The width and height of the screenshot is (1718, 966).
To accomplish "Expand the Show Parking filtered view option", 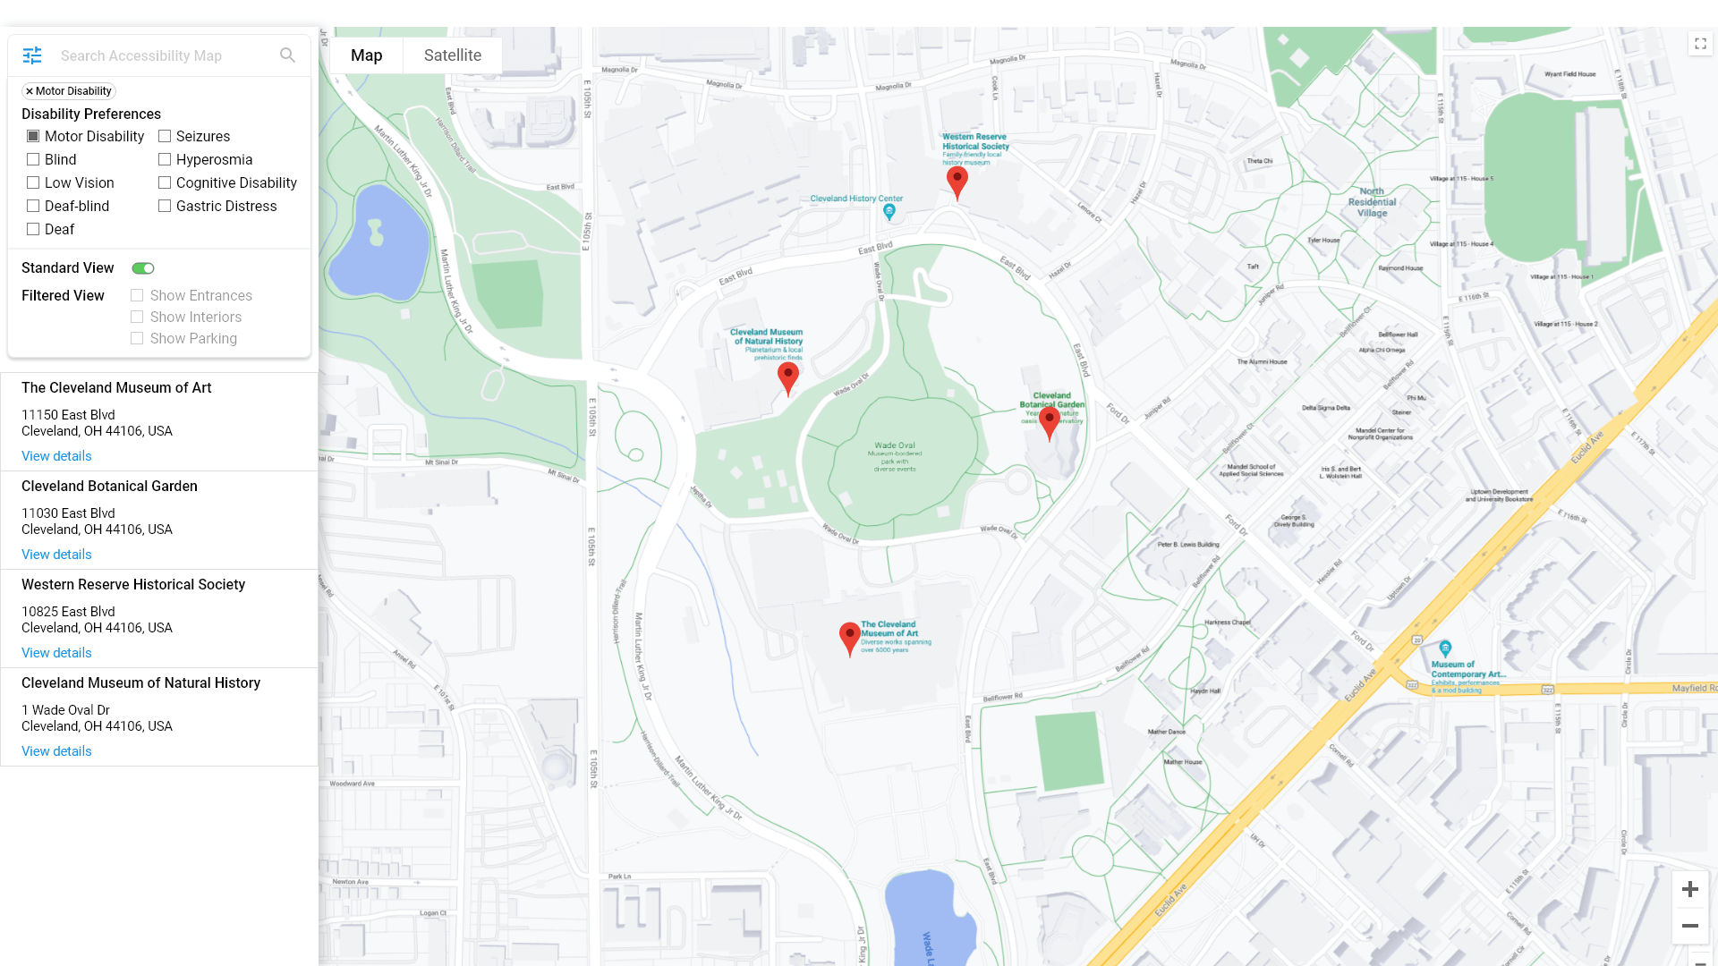I will tap(137, 338).
